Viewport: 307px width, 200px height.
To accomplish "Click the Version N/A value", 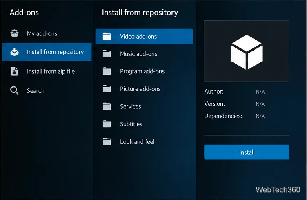I will point(260,104).
